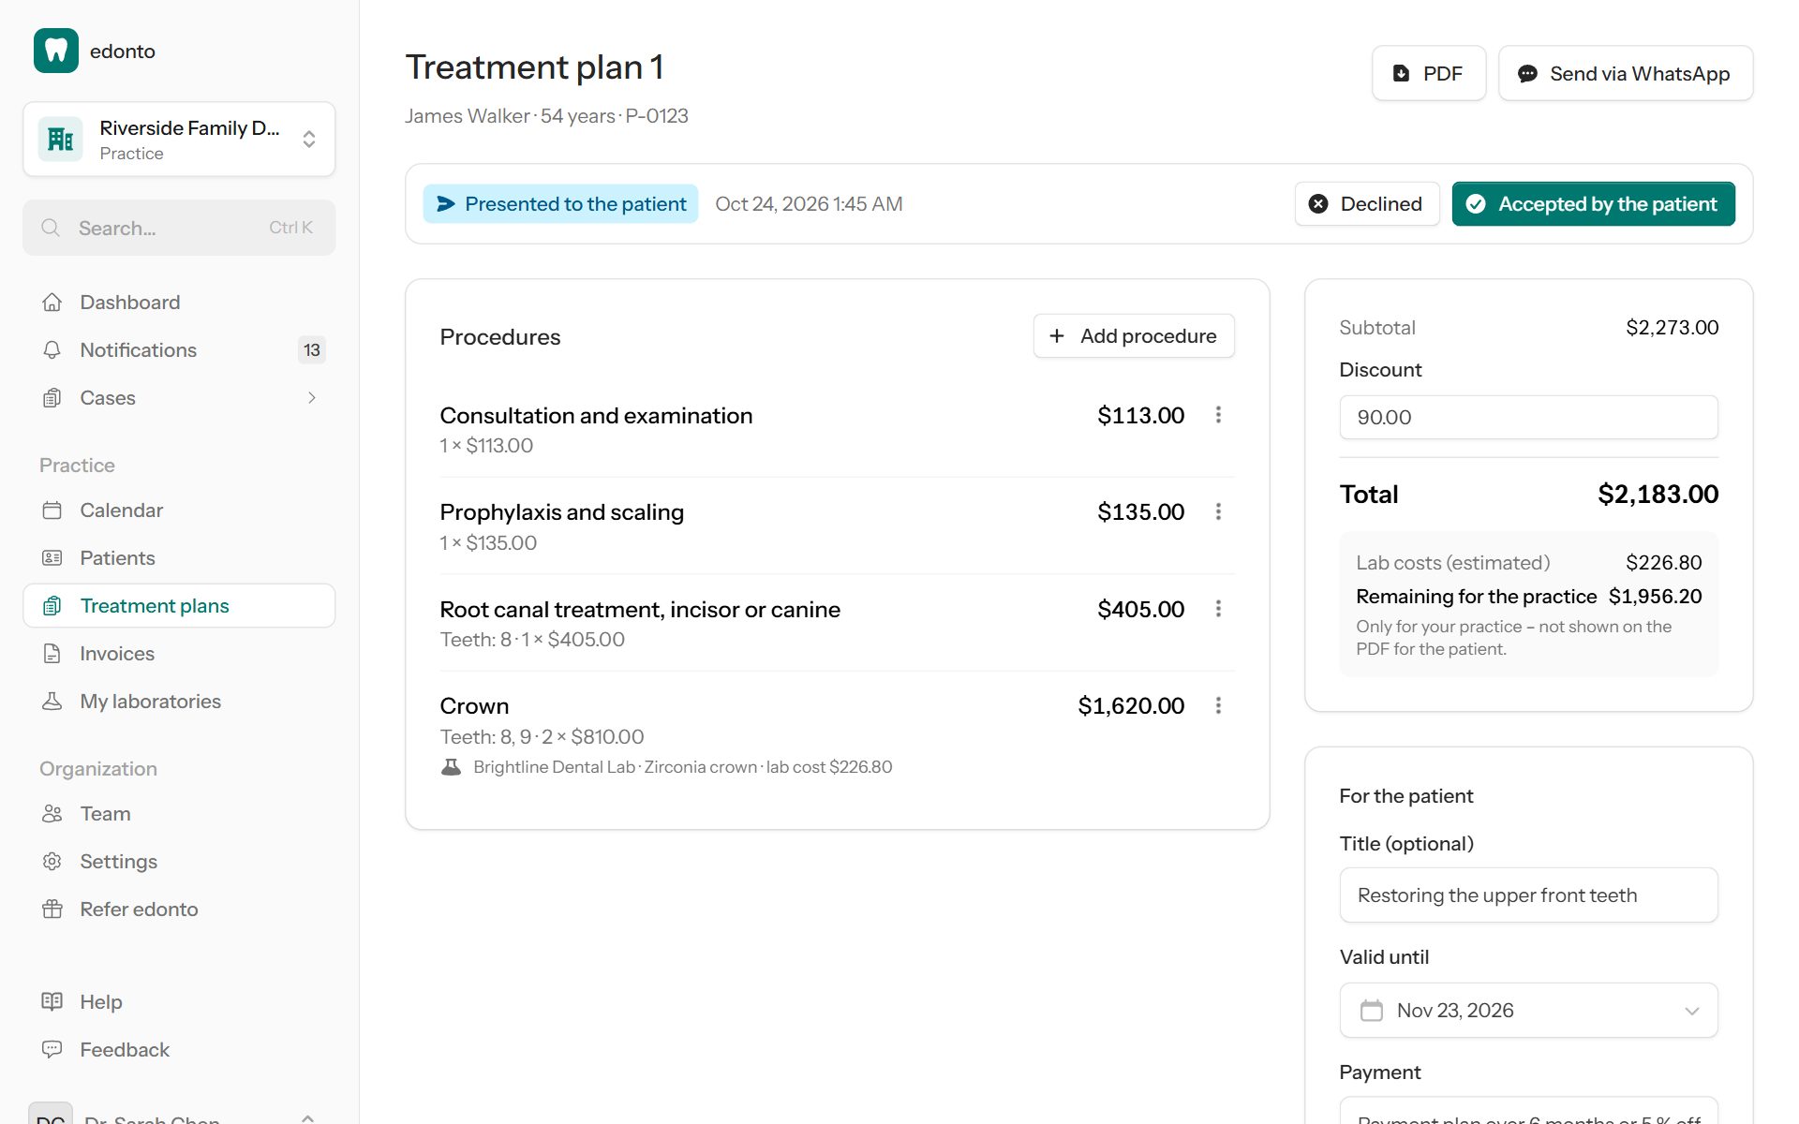Send plan via WhatsApp
1799x1124 pixels.
pos(1626,73)
